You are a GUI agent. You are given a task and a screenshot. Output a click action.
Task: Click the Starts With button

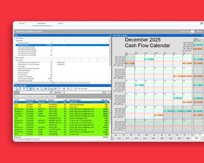click(57, 92)
